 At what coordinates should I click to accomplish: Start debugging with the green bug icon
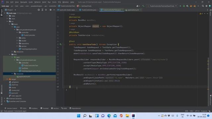pyautogui.click(x=184, y=6)
